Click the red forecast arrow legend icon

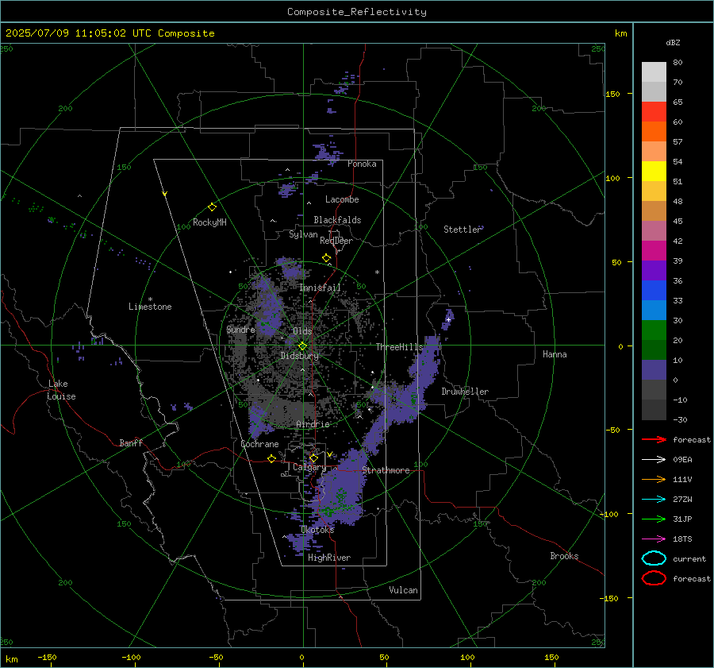(654, 439)
